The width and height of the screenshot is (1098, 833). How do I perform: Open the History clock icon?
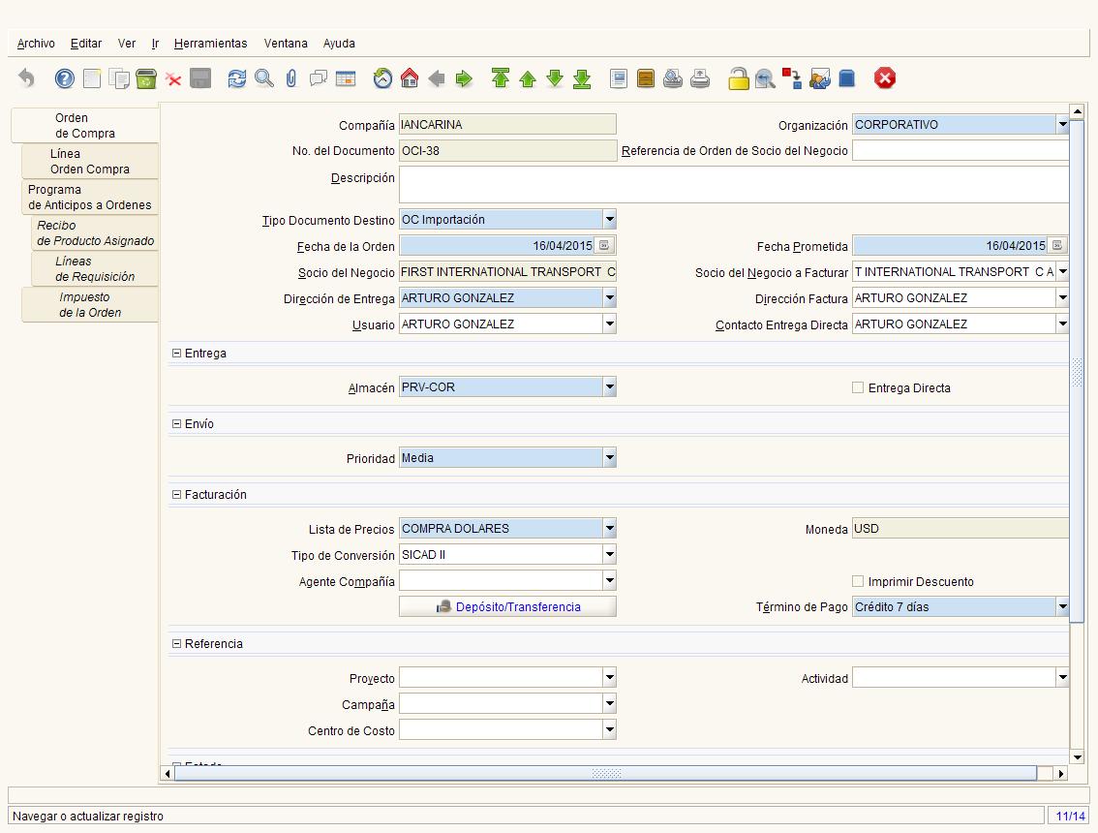coord(382,78)
